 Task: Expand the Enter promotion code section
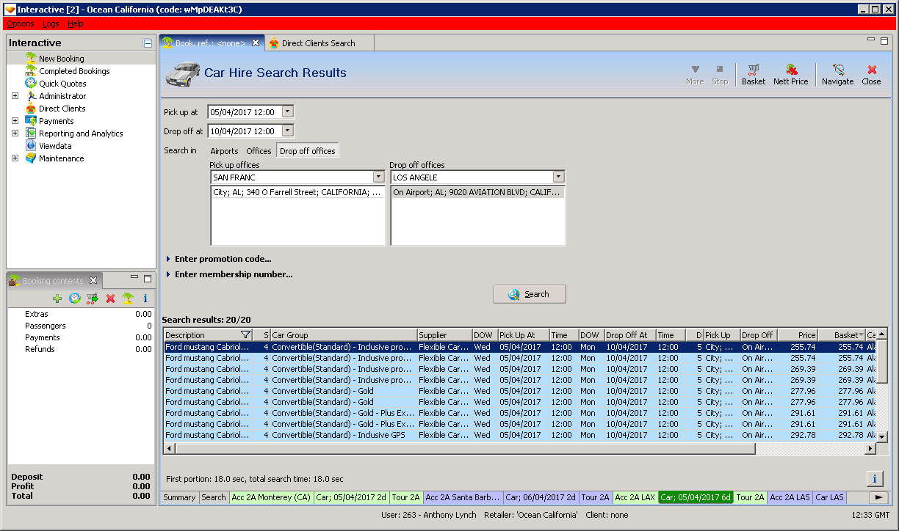223,259
